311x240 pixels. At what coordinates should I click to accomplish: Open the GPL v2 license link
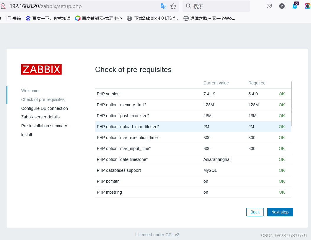(x=172, y=235)
